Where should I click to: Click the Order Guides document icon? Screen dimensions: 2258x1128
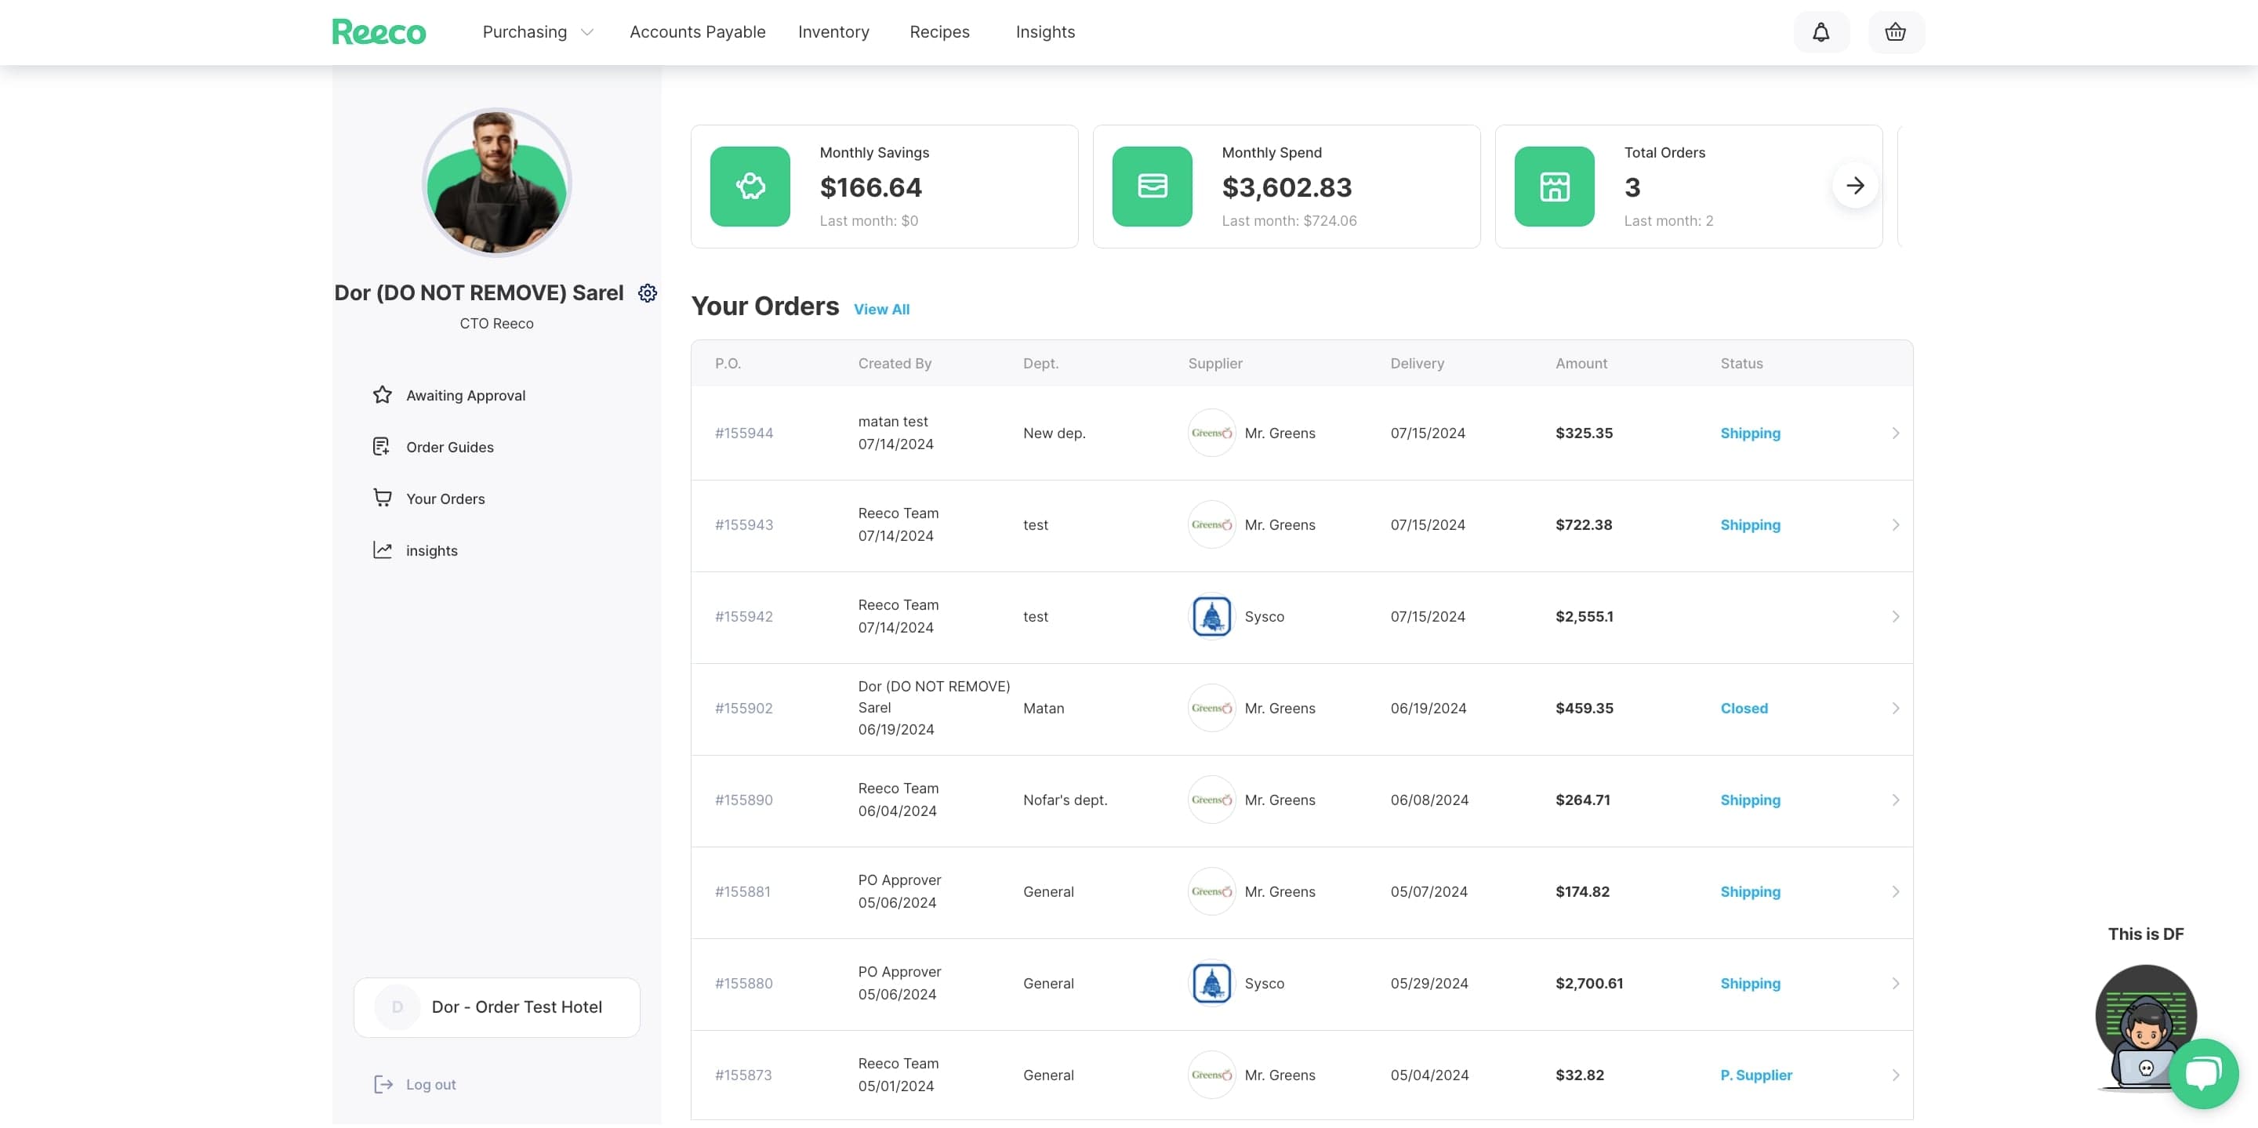click(381, 447)
